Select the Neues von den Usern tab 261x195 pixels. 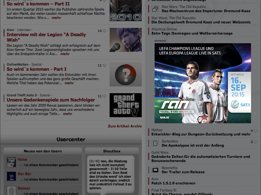point(43,151)
